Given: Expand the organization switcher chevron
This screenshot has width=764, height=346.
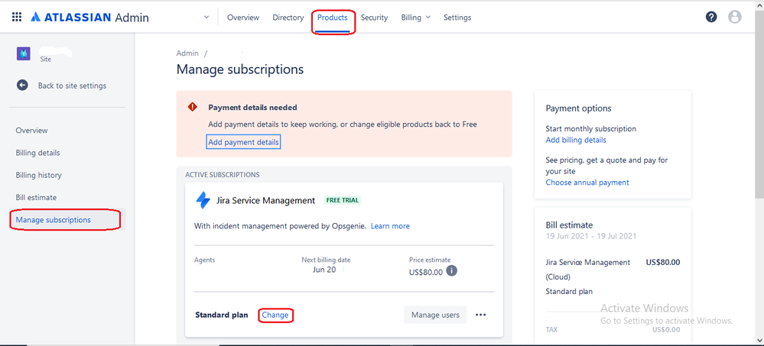Looking at the screenshot, I should point(206,18).
